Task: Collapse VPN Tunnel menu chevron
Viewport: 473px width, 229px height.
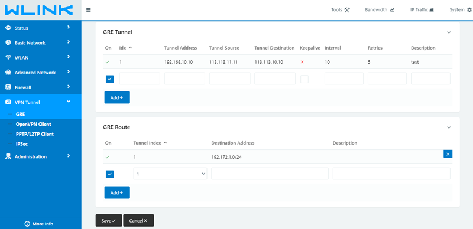Action: (69, 102)
